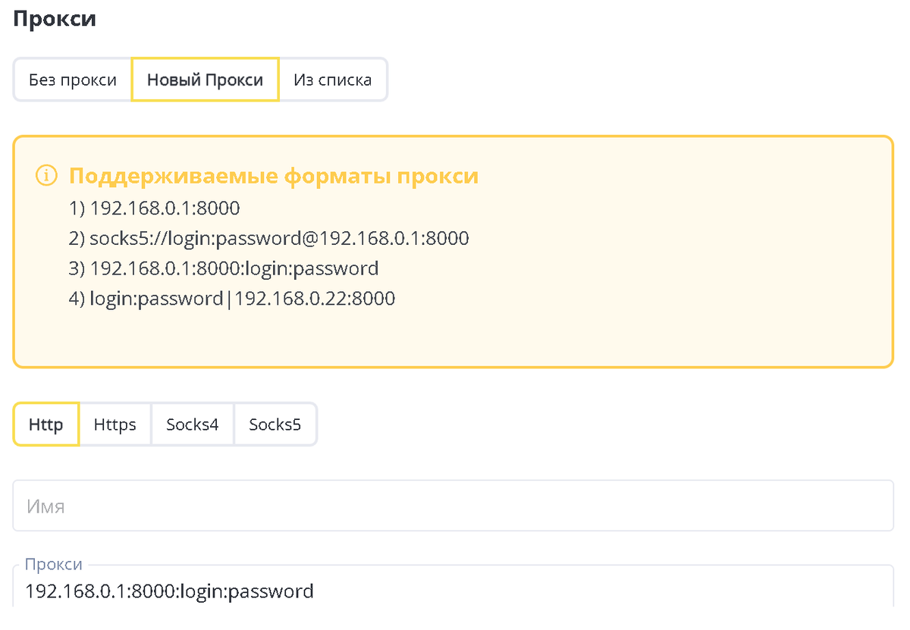Focus the Имя input field

453,506
